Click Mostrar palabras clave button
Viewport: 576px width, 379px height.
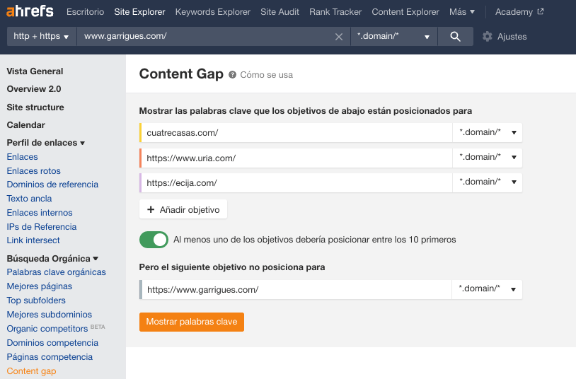pyautogui.click(x=191, y=322)
